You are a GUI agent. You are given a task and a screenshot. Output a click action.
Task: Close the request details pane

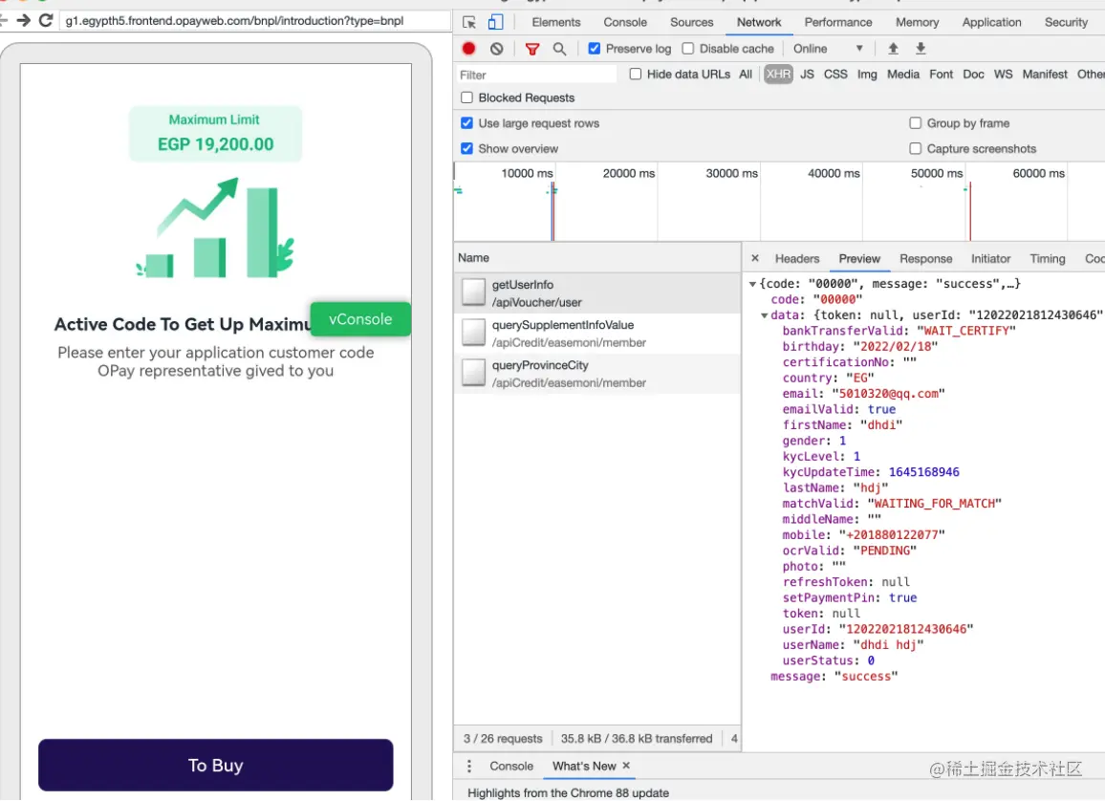[755, 258]
